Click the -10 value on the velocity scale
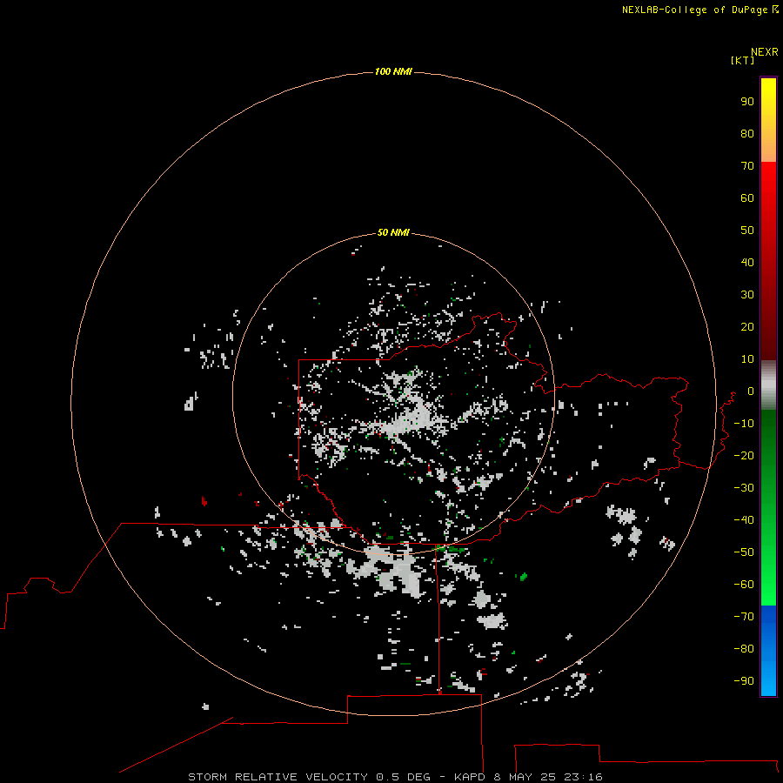The image size is (783, 783). click(x=744, y=424)
